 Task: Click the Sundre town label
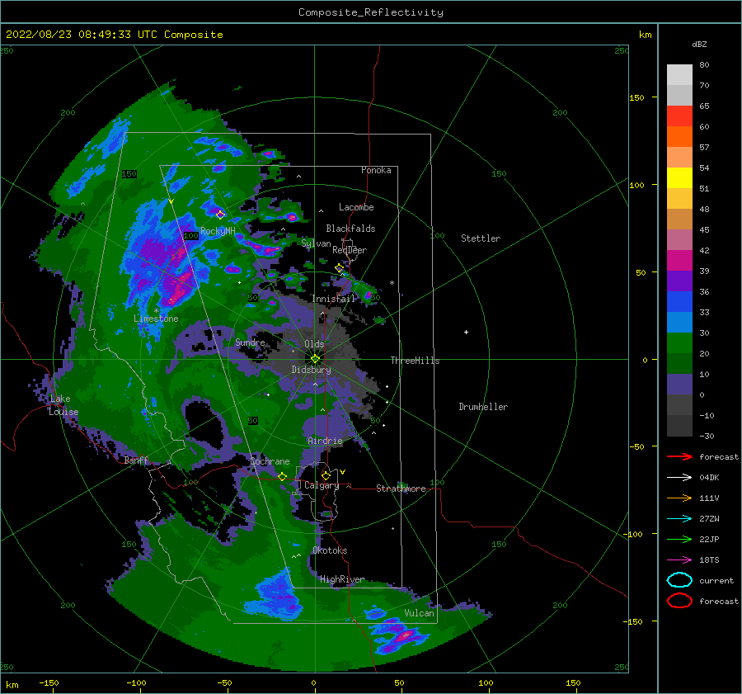(x=250, y=342)
